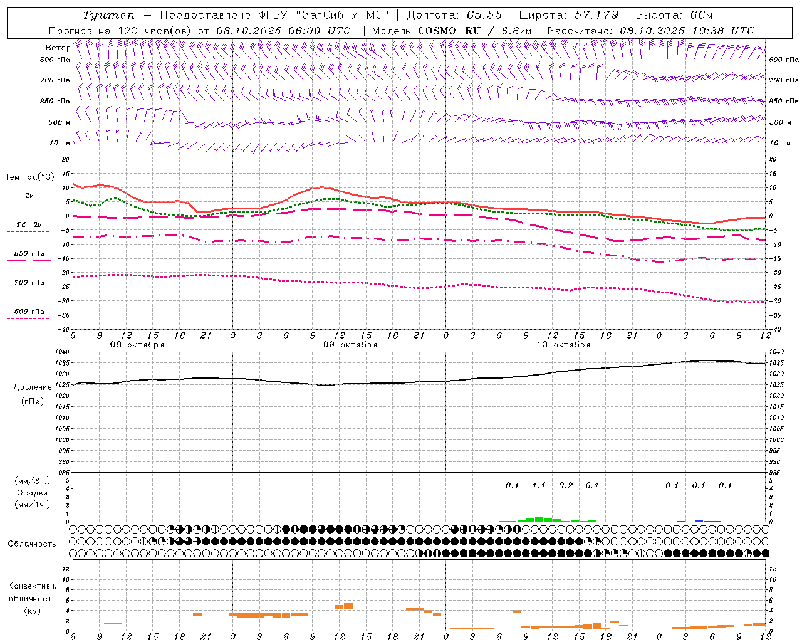Click the "Тем-ра(°C)" temperature axis label
802x642 pixels.
[29, 177]
